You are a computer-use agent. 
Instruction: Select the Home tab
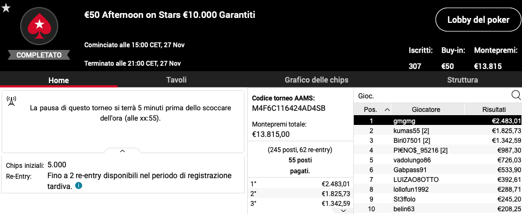click(x=59, y=80)
